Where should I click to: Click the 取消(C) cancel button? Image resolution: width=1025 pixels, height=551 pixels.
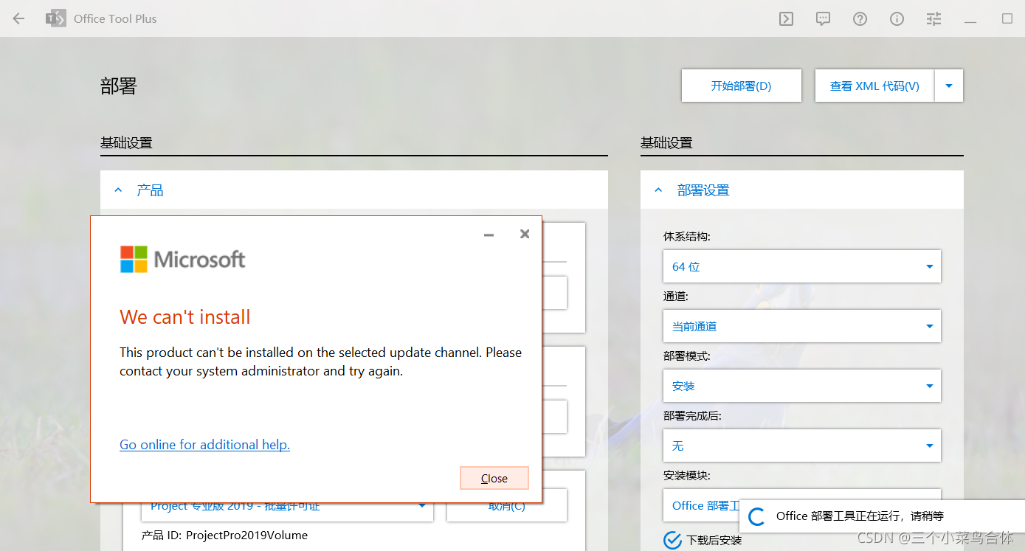506,505
